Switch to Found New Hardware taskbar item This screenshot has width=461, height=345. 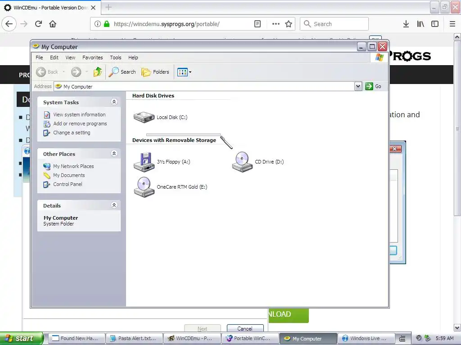76,338
